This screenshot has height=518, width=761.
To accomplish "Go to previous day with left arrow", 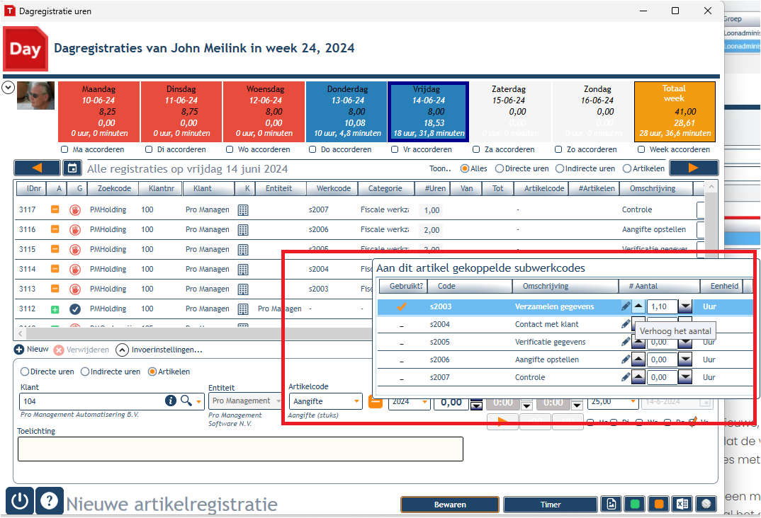I will click(x=37, y=168).
